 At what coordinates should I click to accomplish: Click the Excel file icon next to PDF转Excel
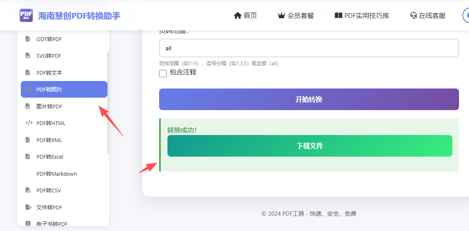coord(28,156)
